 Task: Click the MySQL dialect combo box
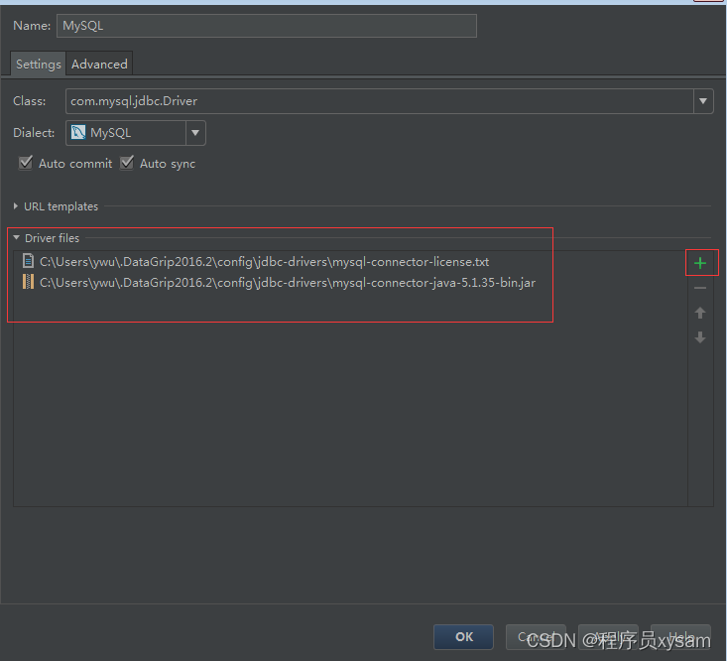pos(136,133)
